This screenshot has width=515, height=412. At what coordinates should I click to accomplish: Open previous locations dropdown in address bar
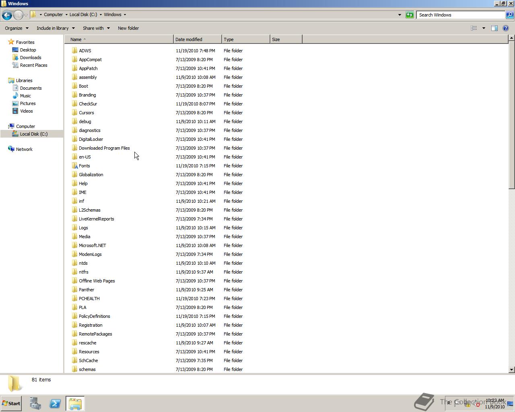coord(400,15)
